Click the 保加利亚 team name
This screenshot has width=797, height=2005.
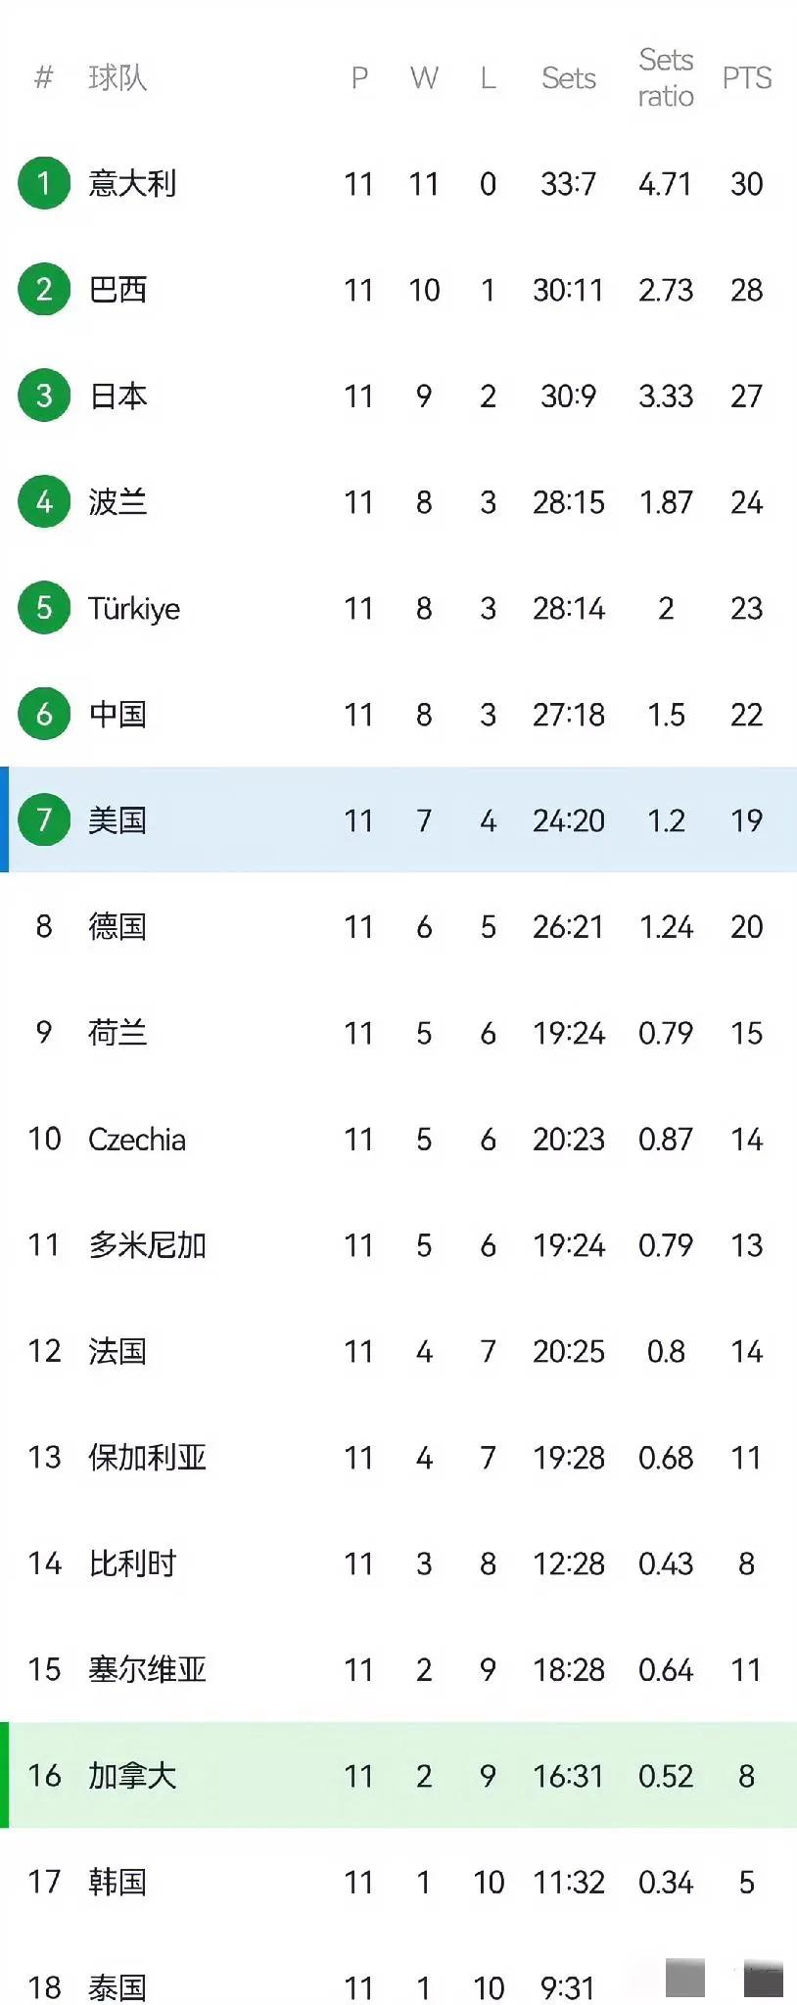coord(147,1457)
